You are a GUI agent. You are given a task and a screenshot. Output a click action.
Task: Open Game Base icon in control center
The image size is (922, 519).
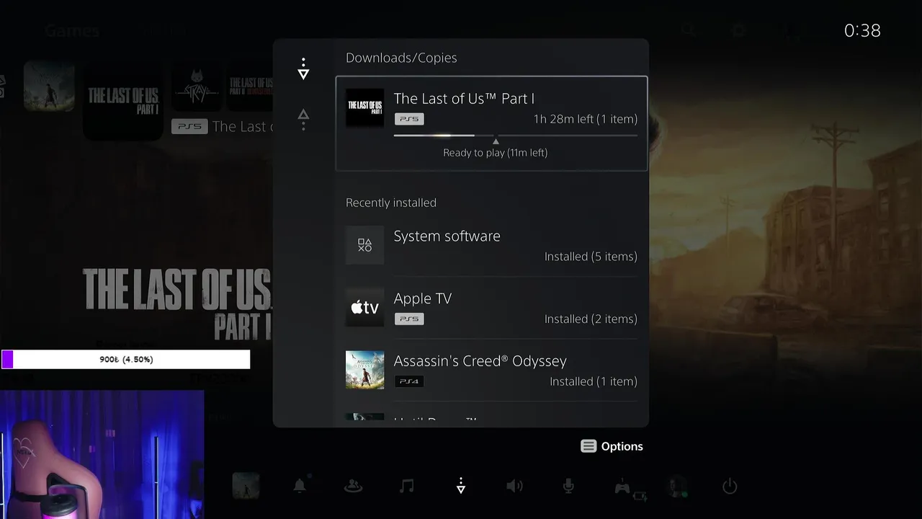tap(353, 486)
